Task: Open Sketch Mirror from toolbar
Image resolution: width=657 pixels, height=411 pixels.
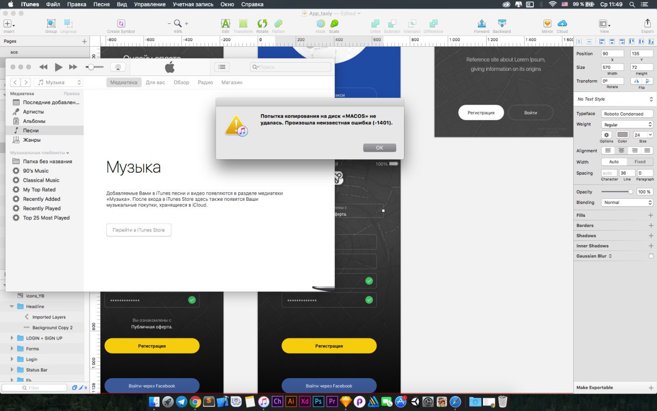Action: point(547,24)
